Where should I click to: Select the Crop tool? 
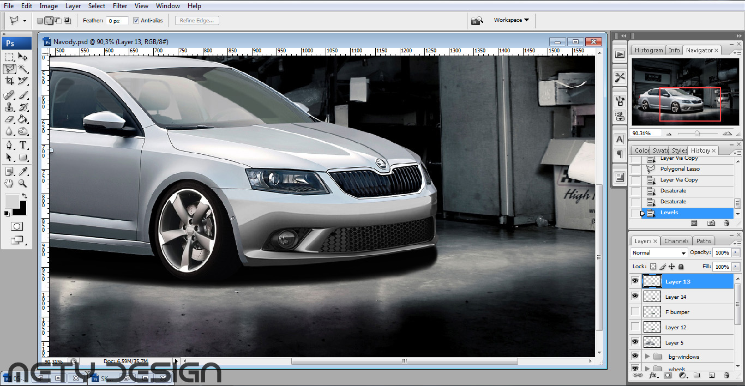pyautogui.click(x=9, y=81)
